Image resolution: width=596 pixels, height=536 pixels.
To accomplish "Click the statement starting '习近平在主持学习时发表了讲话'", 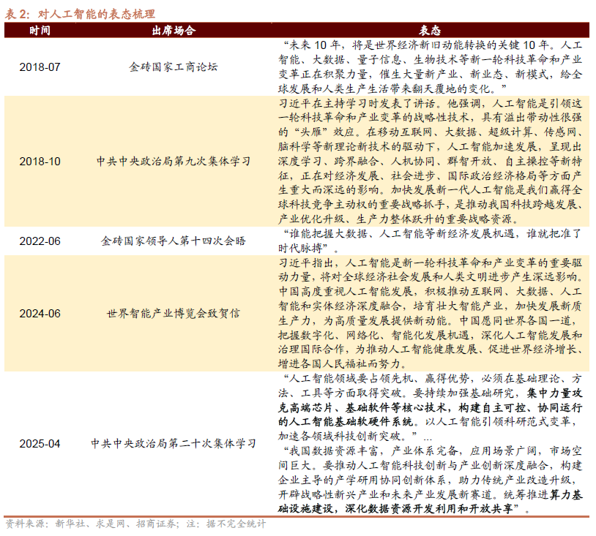I will click(430, 162).
